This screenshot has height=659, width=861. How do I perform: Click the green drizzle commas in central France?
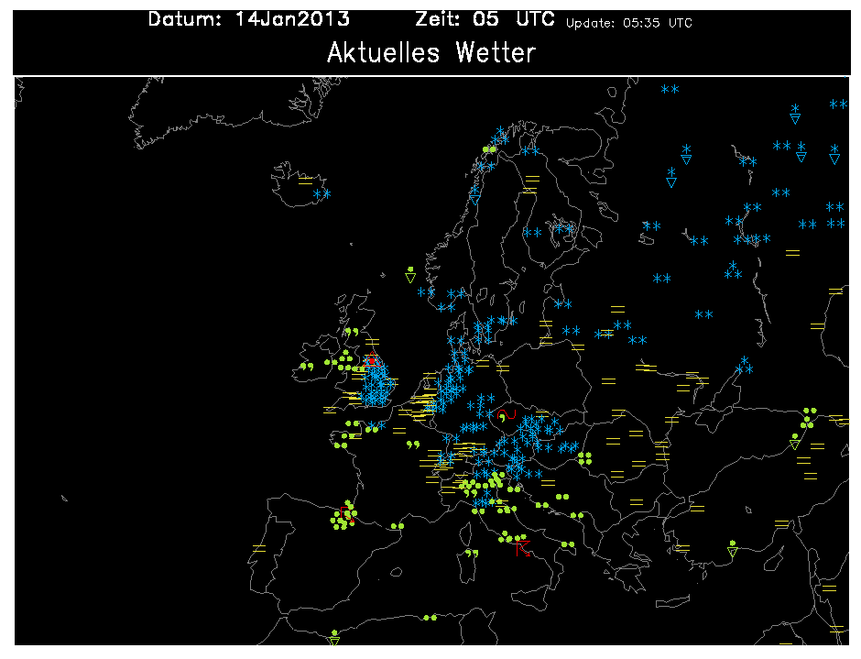411,445
